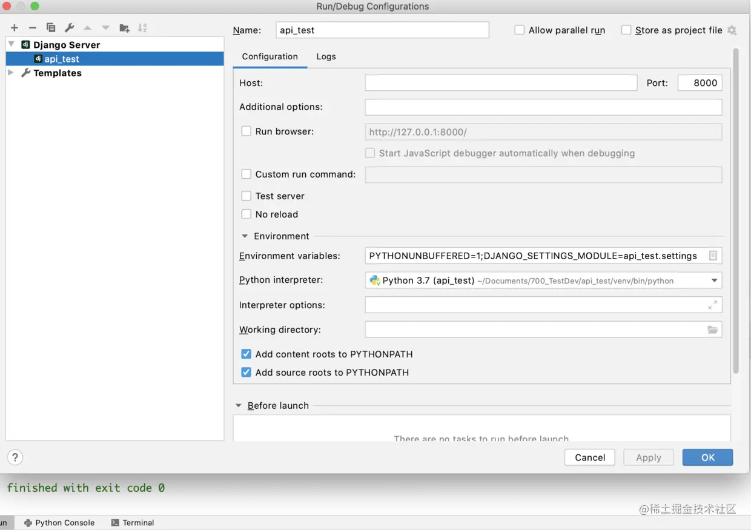Click the OK button
751x530 pixels.
pos(708,457)
